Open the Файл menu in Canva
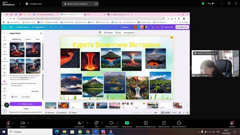The width and height of the screenshot is (240, 135). 11,27
